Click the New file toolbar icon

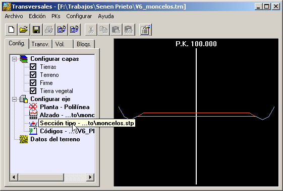click(12, 30)
